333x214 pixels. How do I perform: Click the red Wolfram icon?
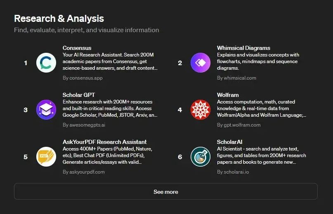(201, 110)
